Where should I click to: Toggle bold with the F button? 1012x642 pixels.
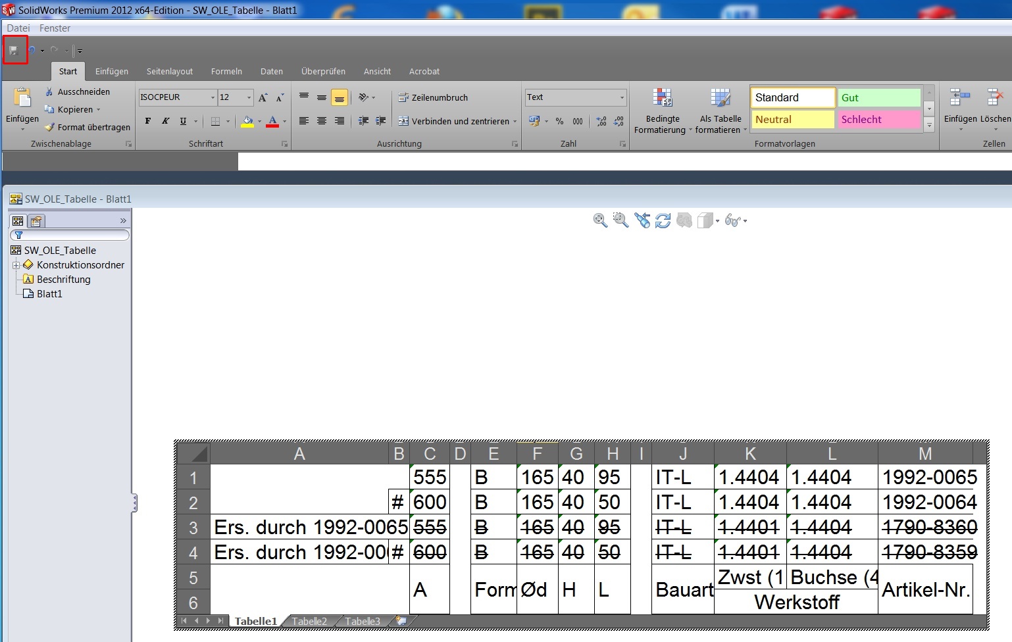pyautogui.click(x=147, y=121)
